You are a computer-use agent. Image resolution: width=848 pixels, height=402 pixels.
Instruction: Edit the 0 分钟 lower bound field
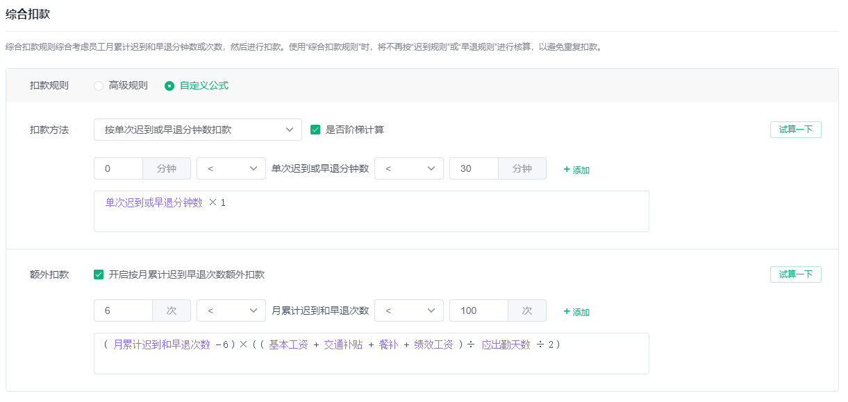coord(119,168)
